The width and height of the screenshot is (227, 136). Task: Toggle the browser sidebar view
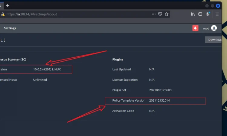coord(200,14)
